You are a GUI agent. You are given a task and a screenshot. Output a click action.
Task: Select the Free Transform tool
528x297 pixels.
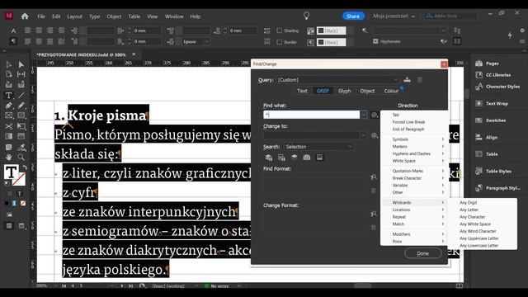click(21, 126)
